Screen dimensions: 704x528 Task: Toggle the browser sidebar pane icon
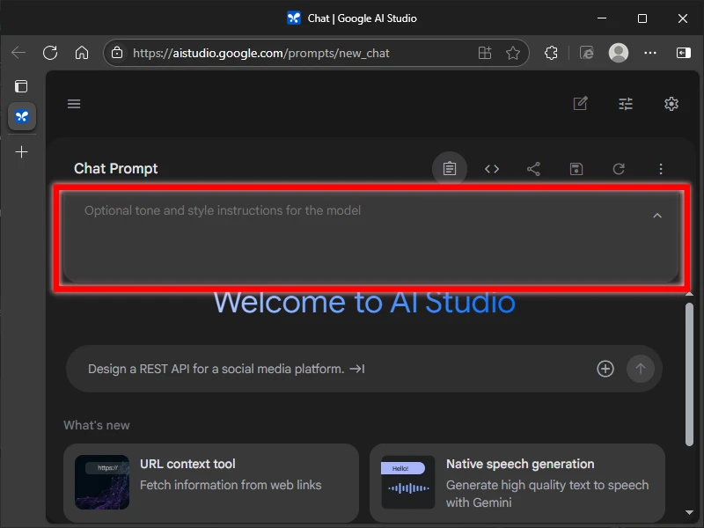point(684,53)
